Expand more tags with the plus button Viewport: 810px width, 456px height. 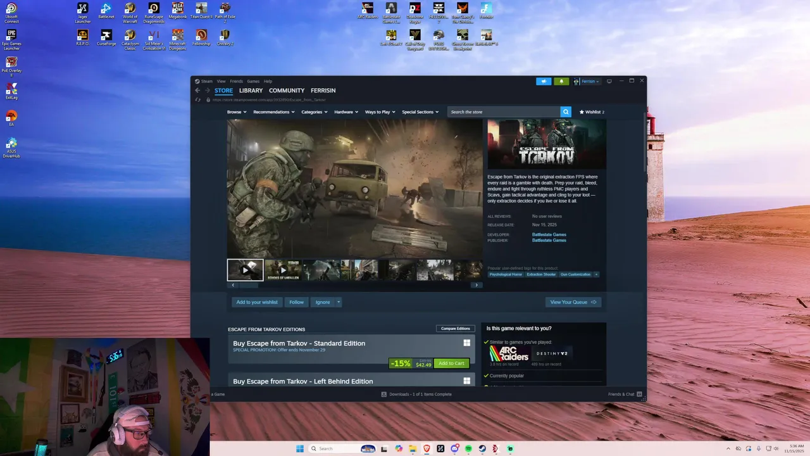pyautogui.click(x=596, y=274)
